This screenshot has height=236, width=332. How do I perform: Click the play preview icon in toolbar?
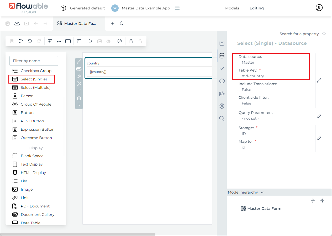pos(90,41)
